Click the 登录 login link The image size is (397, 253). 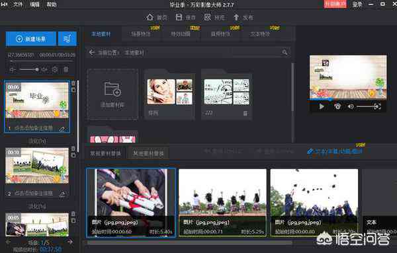(357, 4)
